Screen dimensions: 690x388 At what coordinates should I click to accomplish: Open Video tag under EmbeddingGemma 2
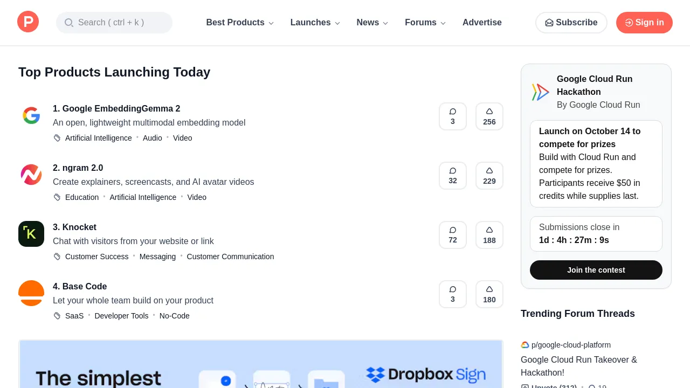(x=183, y=138)
